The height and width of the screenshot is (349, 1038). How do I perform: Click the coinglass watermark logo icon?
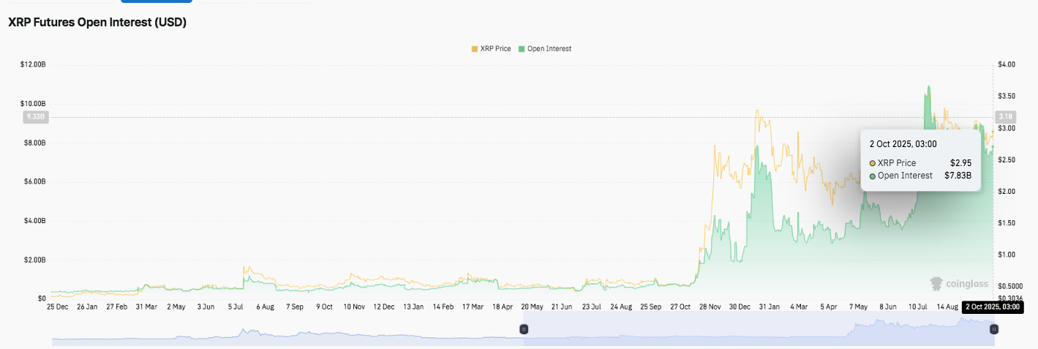[936, 283]
